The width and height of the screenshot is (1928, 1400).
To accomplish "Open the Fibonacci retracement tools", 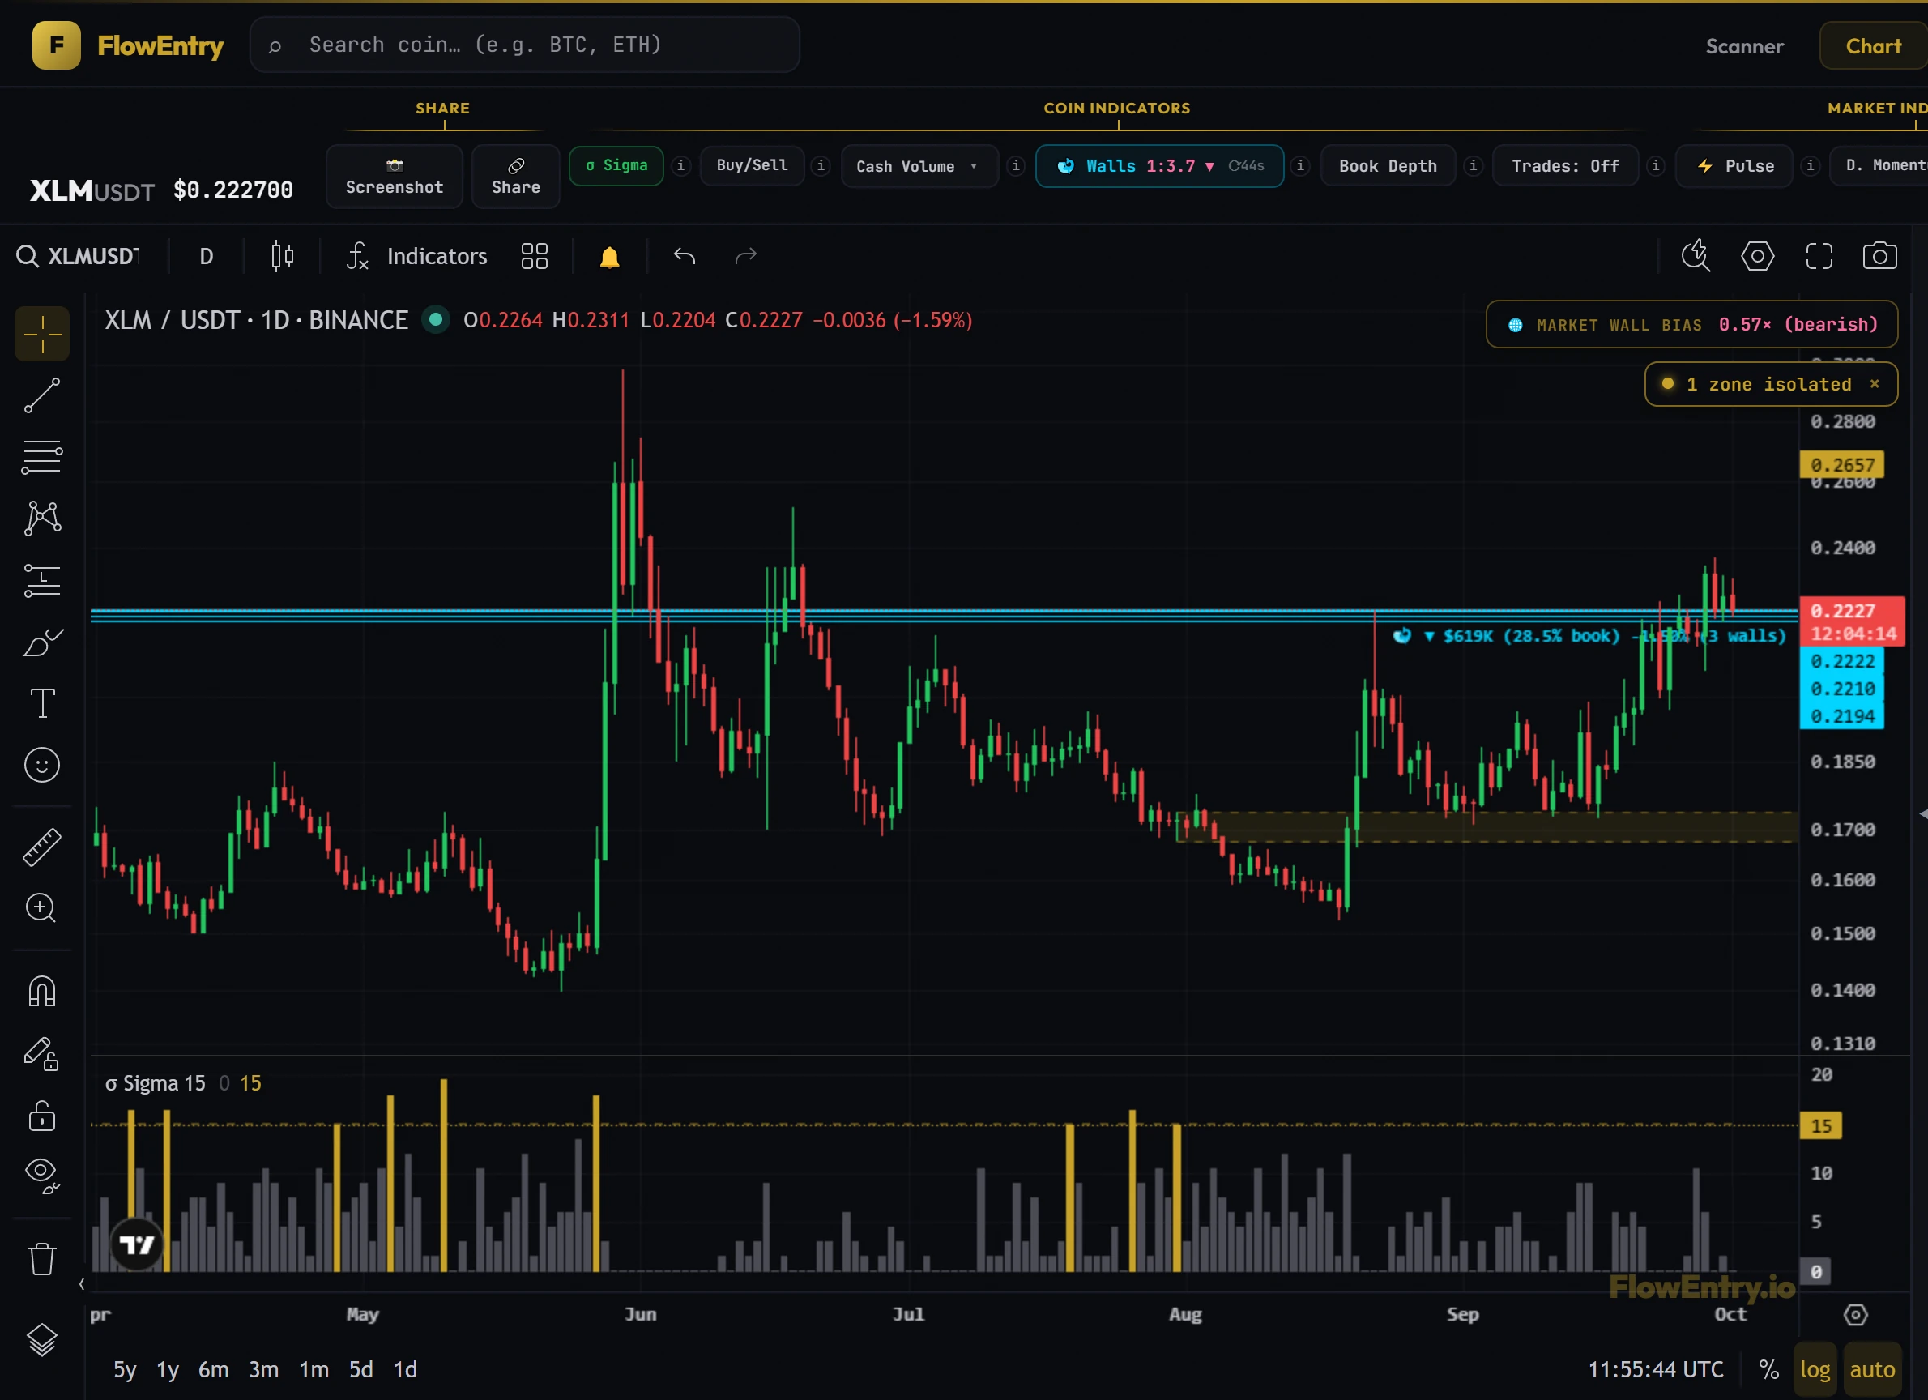I will 41,457.
